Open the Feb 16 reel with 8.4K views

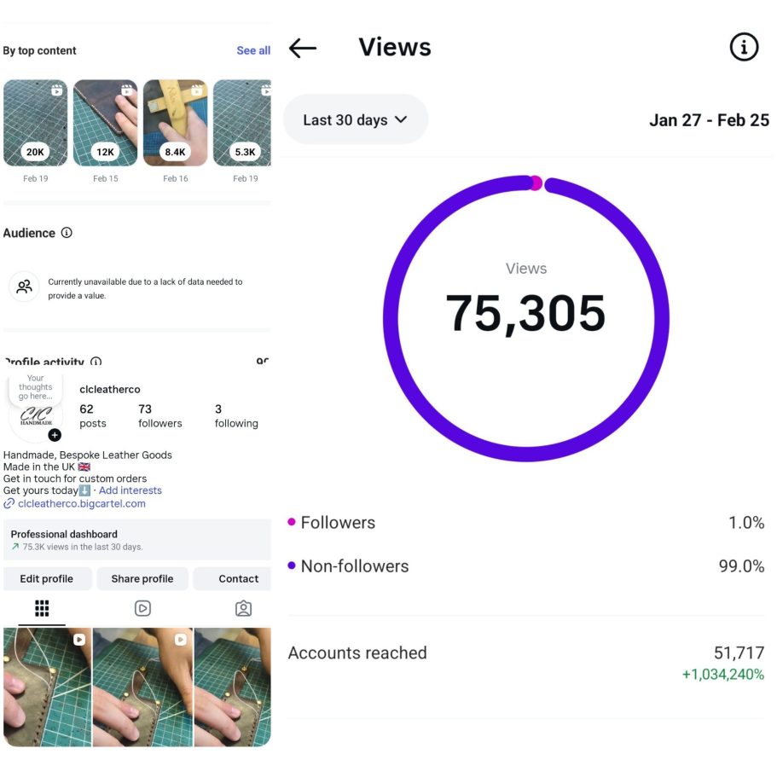pyautogui.click(x=176, y=123)
